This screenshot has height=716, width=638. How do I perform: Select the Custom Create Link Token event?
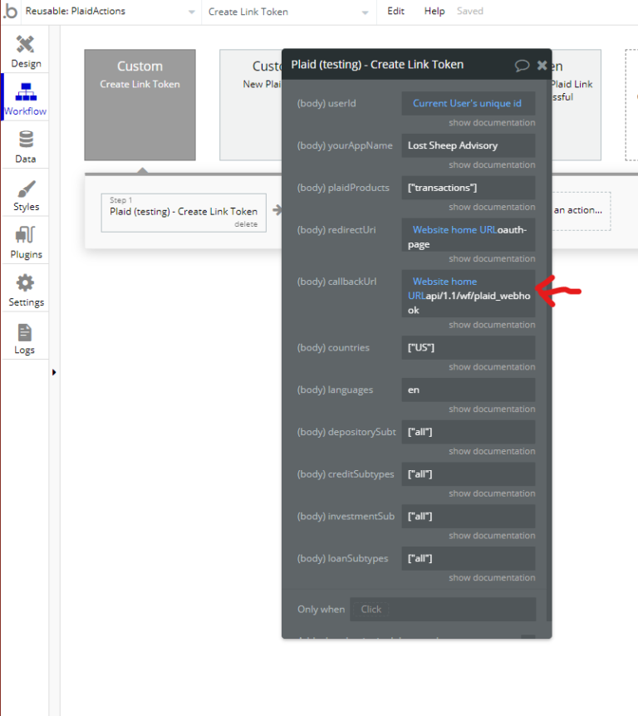[x=140, y=105]
